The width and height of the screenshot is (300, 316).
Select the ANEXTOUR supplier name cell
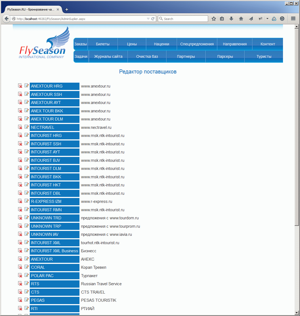[x=54, y=259]
